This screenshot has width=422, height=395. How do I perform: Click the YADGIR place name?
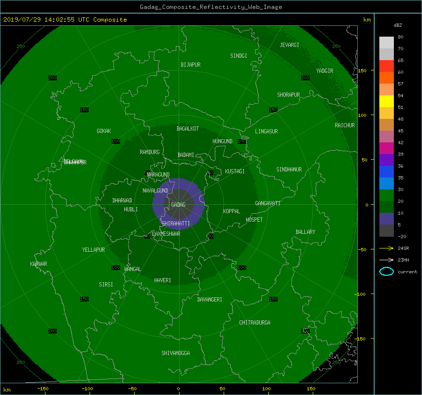(324, 71)
